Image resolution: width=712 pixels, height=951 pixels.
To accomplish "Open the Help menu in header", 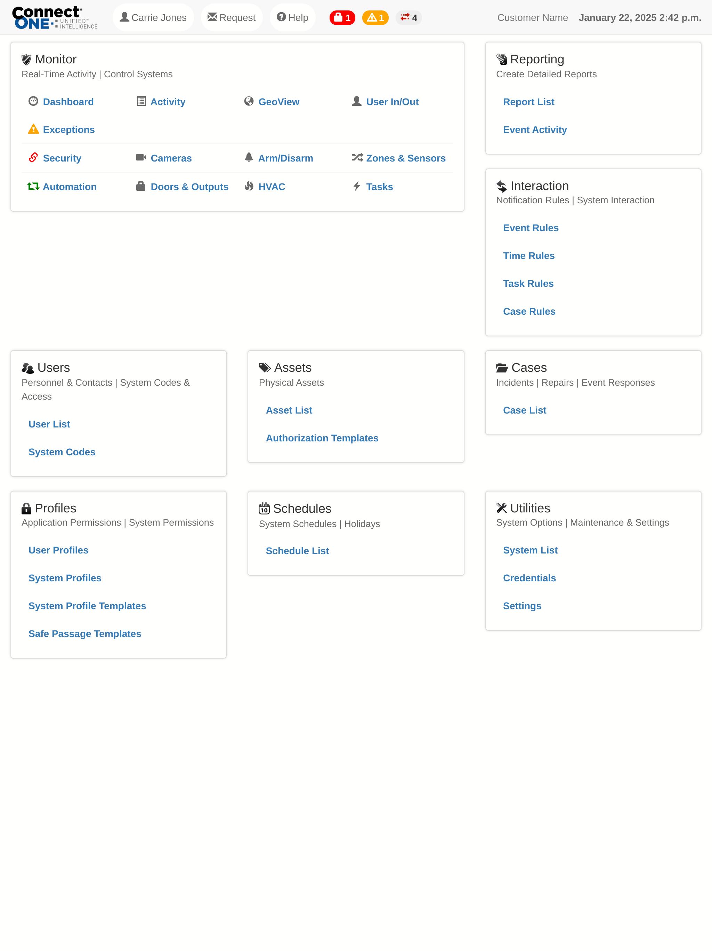I will 292,18.
